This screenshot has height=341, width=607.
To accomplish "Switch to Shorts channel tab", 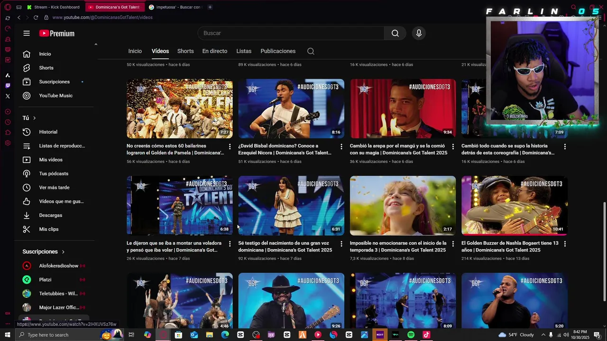I will (185, 51).
